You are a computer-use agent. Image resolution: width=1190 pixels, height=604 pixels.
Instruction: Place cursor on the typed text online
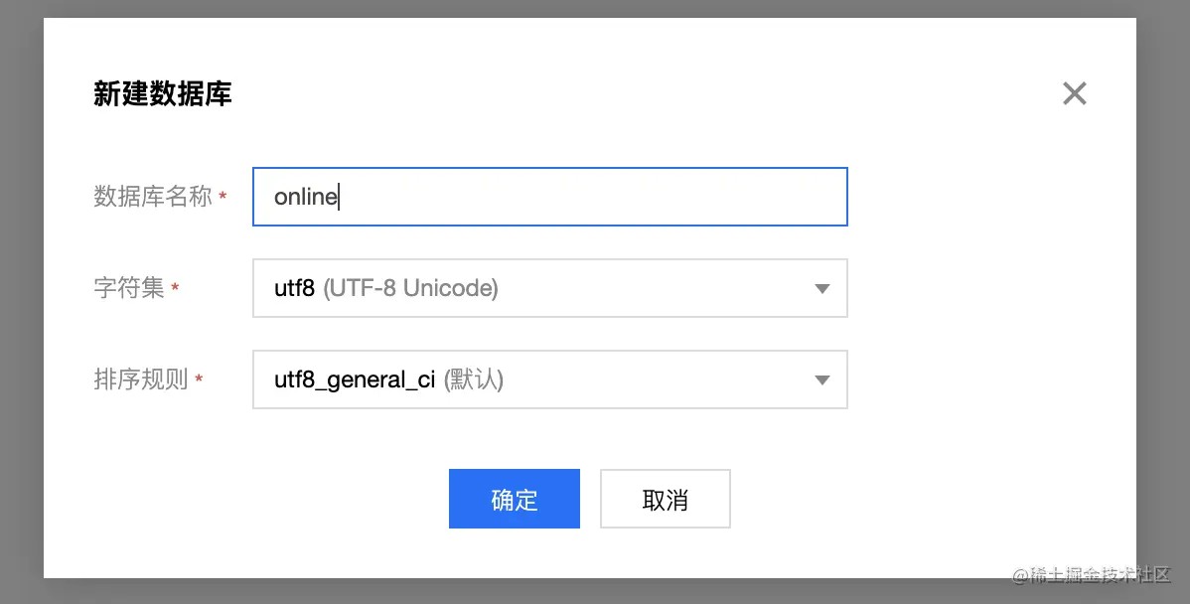pos(305,197)
